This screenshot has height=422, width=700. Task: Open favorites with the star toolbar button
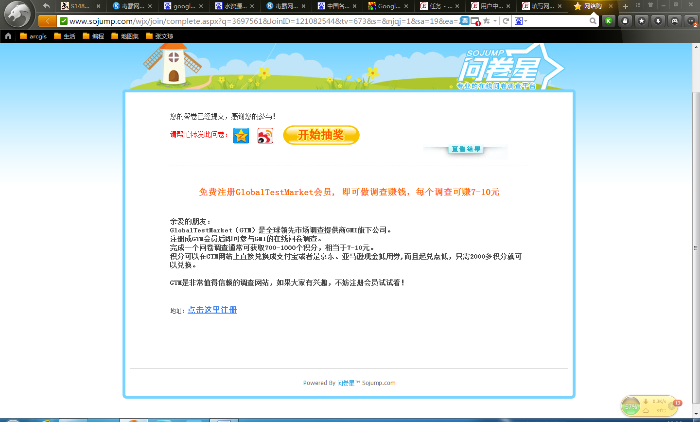[642, 21]
